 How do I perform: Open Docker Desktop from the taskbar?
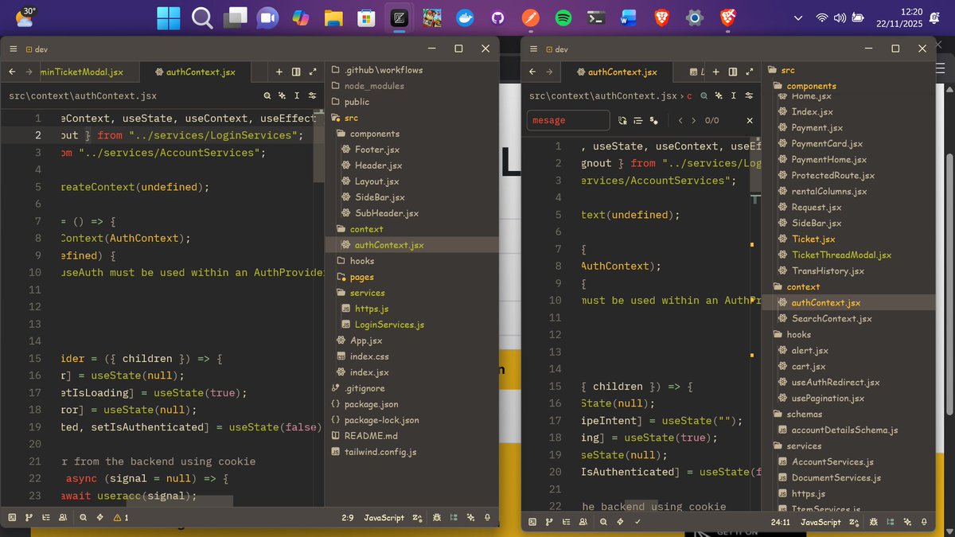click(465, 17)
